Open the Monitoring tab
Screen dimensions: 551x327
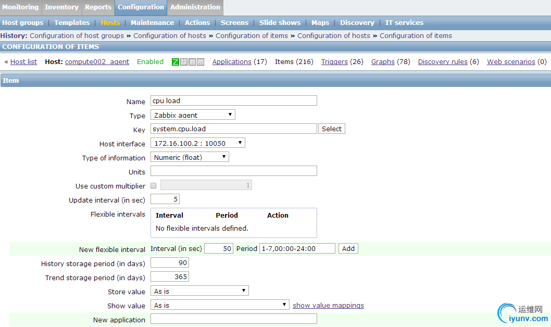20,7
